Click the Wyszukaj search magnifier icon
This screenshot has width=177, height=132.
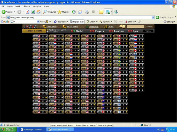point(45,12)
